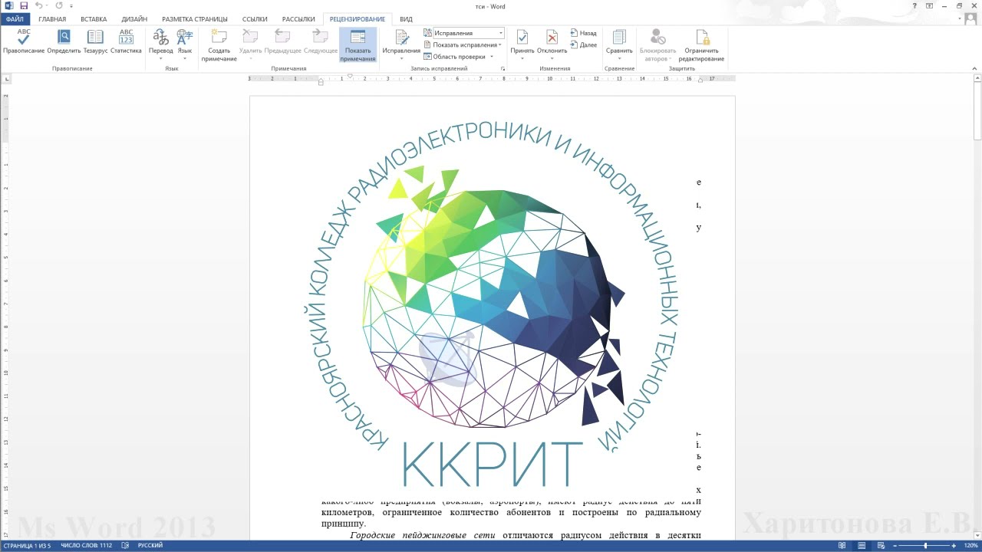The width and height of the screenshot is (982, 552).
Task: Go to next change Далее
Action: pos(584,44)
